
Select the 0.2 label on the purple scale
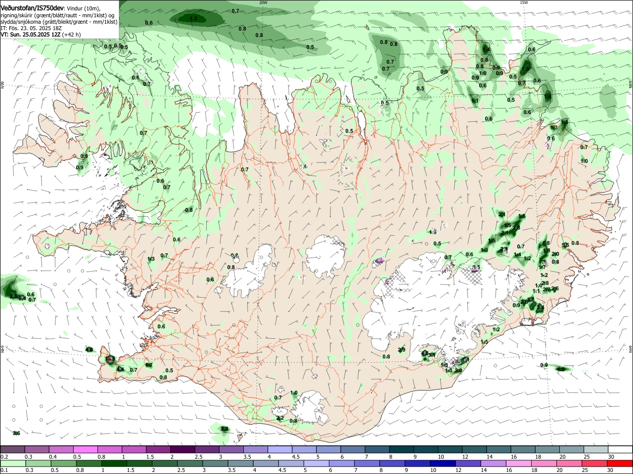click(4, 457)
